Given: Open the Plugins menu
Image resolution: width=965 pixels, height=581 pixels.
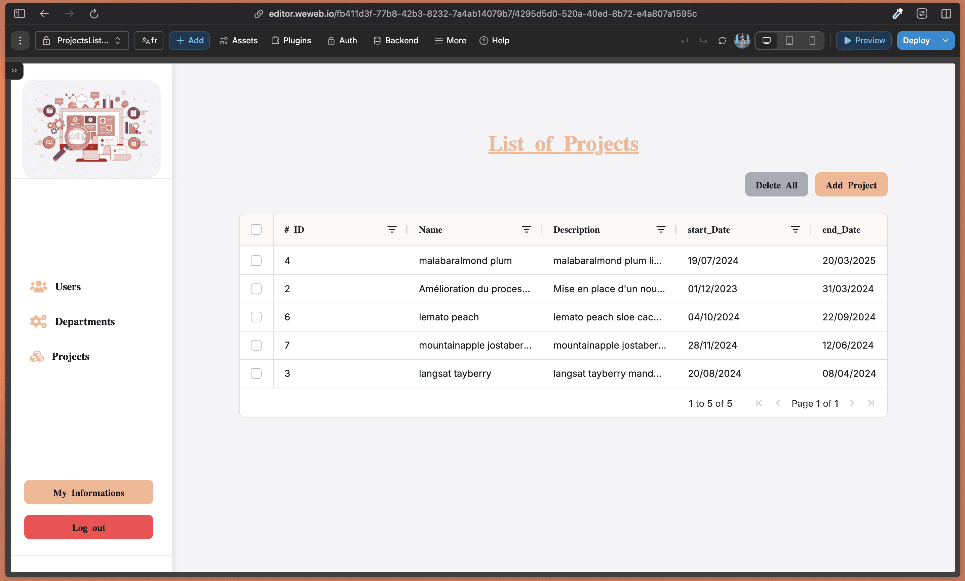Looking at the screenshot, I should 291,40.
